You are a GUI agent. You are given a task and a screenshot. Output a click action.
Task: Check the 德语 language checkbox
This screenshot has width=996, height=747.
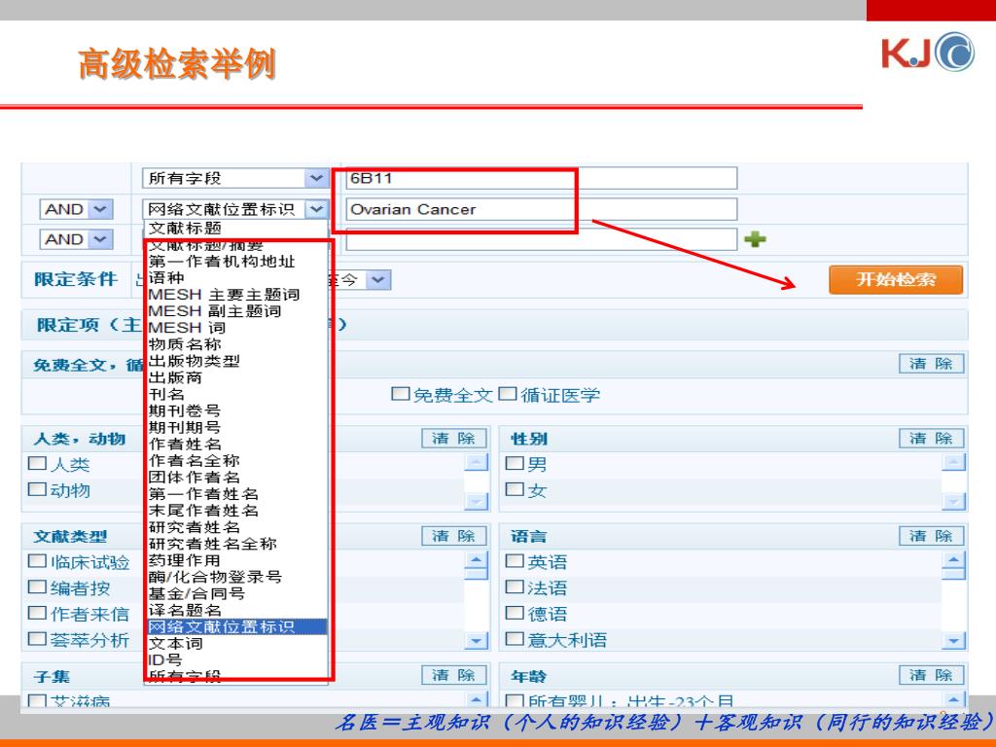pos(514,613)
